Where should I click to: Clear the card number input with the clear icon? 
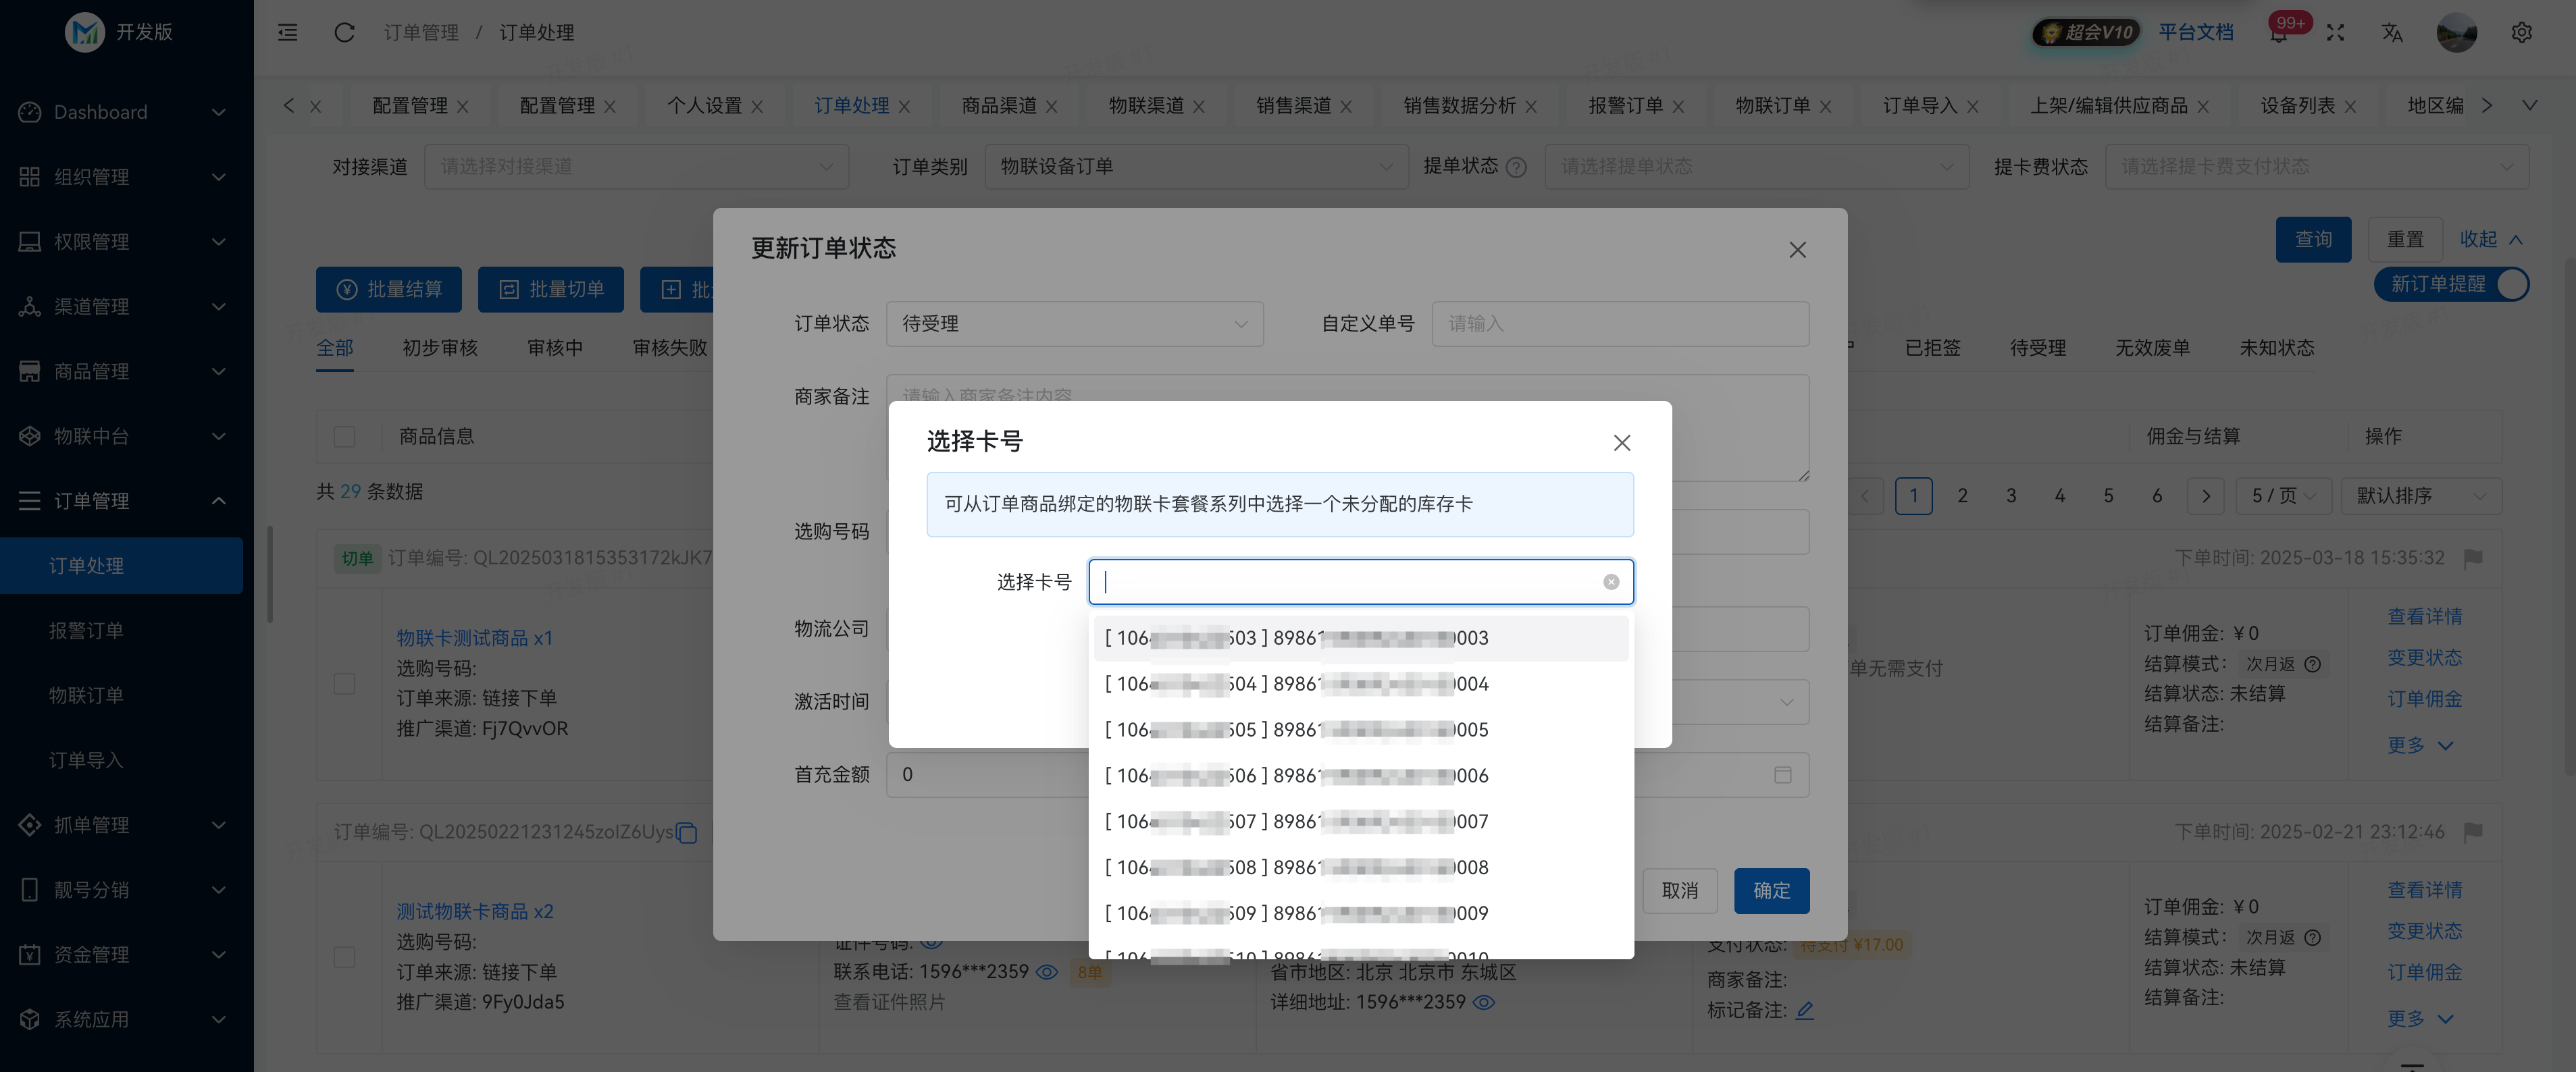tap(1610, 583)
